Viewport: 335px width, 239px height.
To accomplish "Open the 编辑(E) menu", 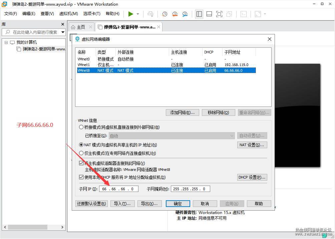I will coord(29,14).
